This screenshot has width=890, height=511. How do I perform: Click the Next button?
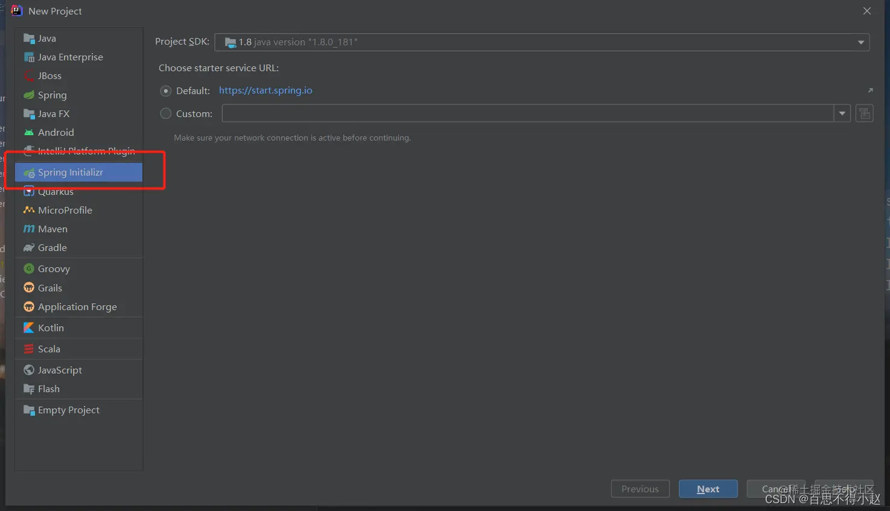pyautogui.click(x=708, y=489)
